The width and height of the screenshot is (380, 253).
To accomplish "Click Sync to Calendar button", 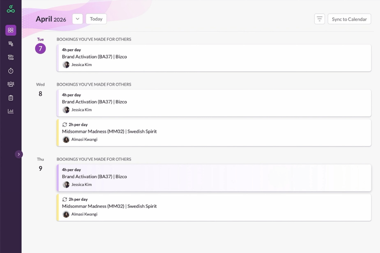I will 349,19.
